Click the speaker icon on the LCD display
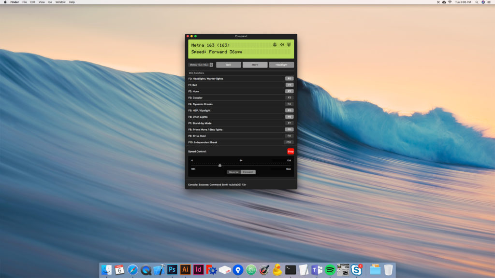Image resolution: width=495 pixels, height=278 pixels. 281,44
